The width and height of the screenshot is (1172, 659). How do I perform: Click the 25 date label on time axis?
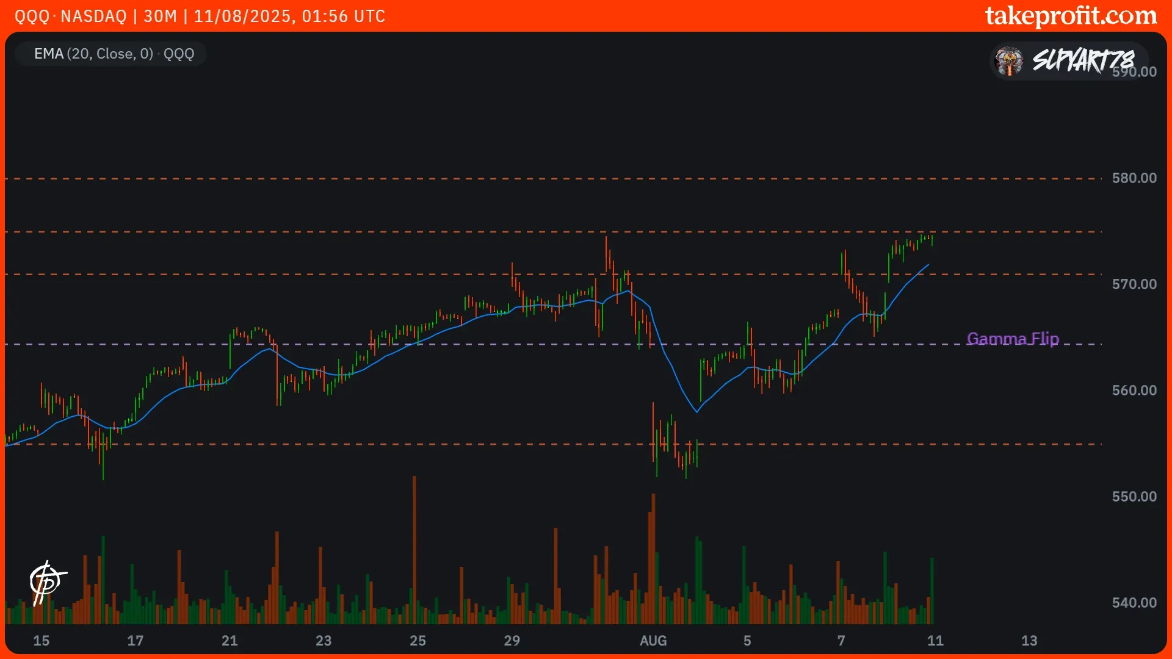(418, 641)
